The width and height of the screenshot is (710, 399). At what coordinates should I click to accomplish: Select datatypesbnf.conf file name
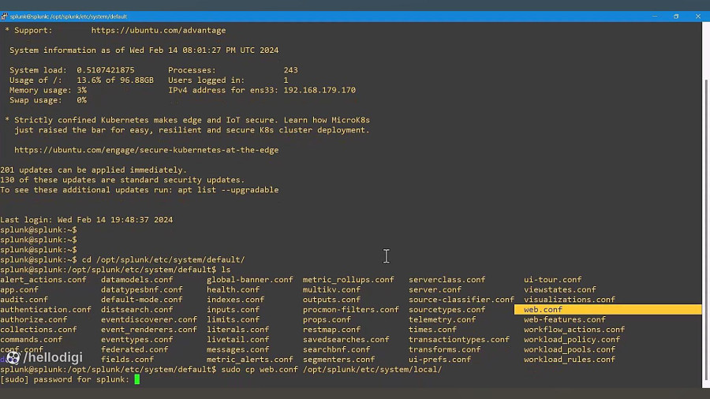142,289
